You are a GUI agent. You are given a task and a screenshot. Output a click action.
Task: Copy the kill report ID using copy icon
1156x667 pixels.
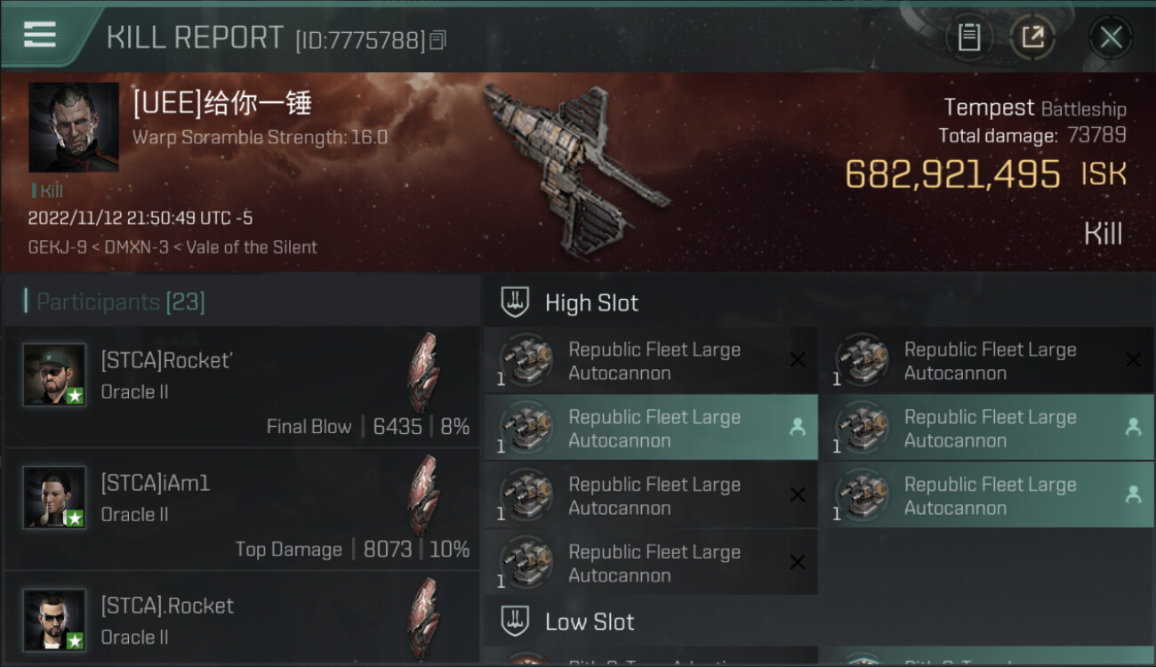click(x=437, y=40)
